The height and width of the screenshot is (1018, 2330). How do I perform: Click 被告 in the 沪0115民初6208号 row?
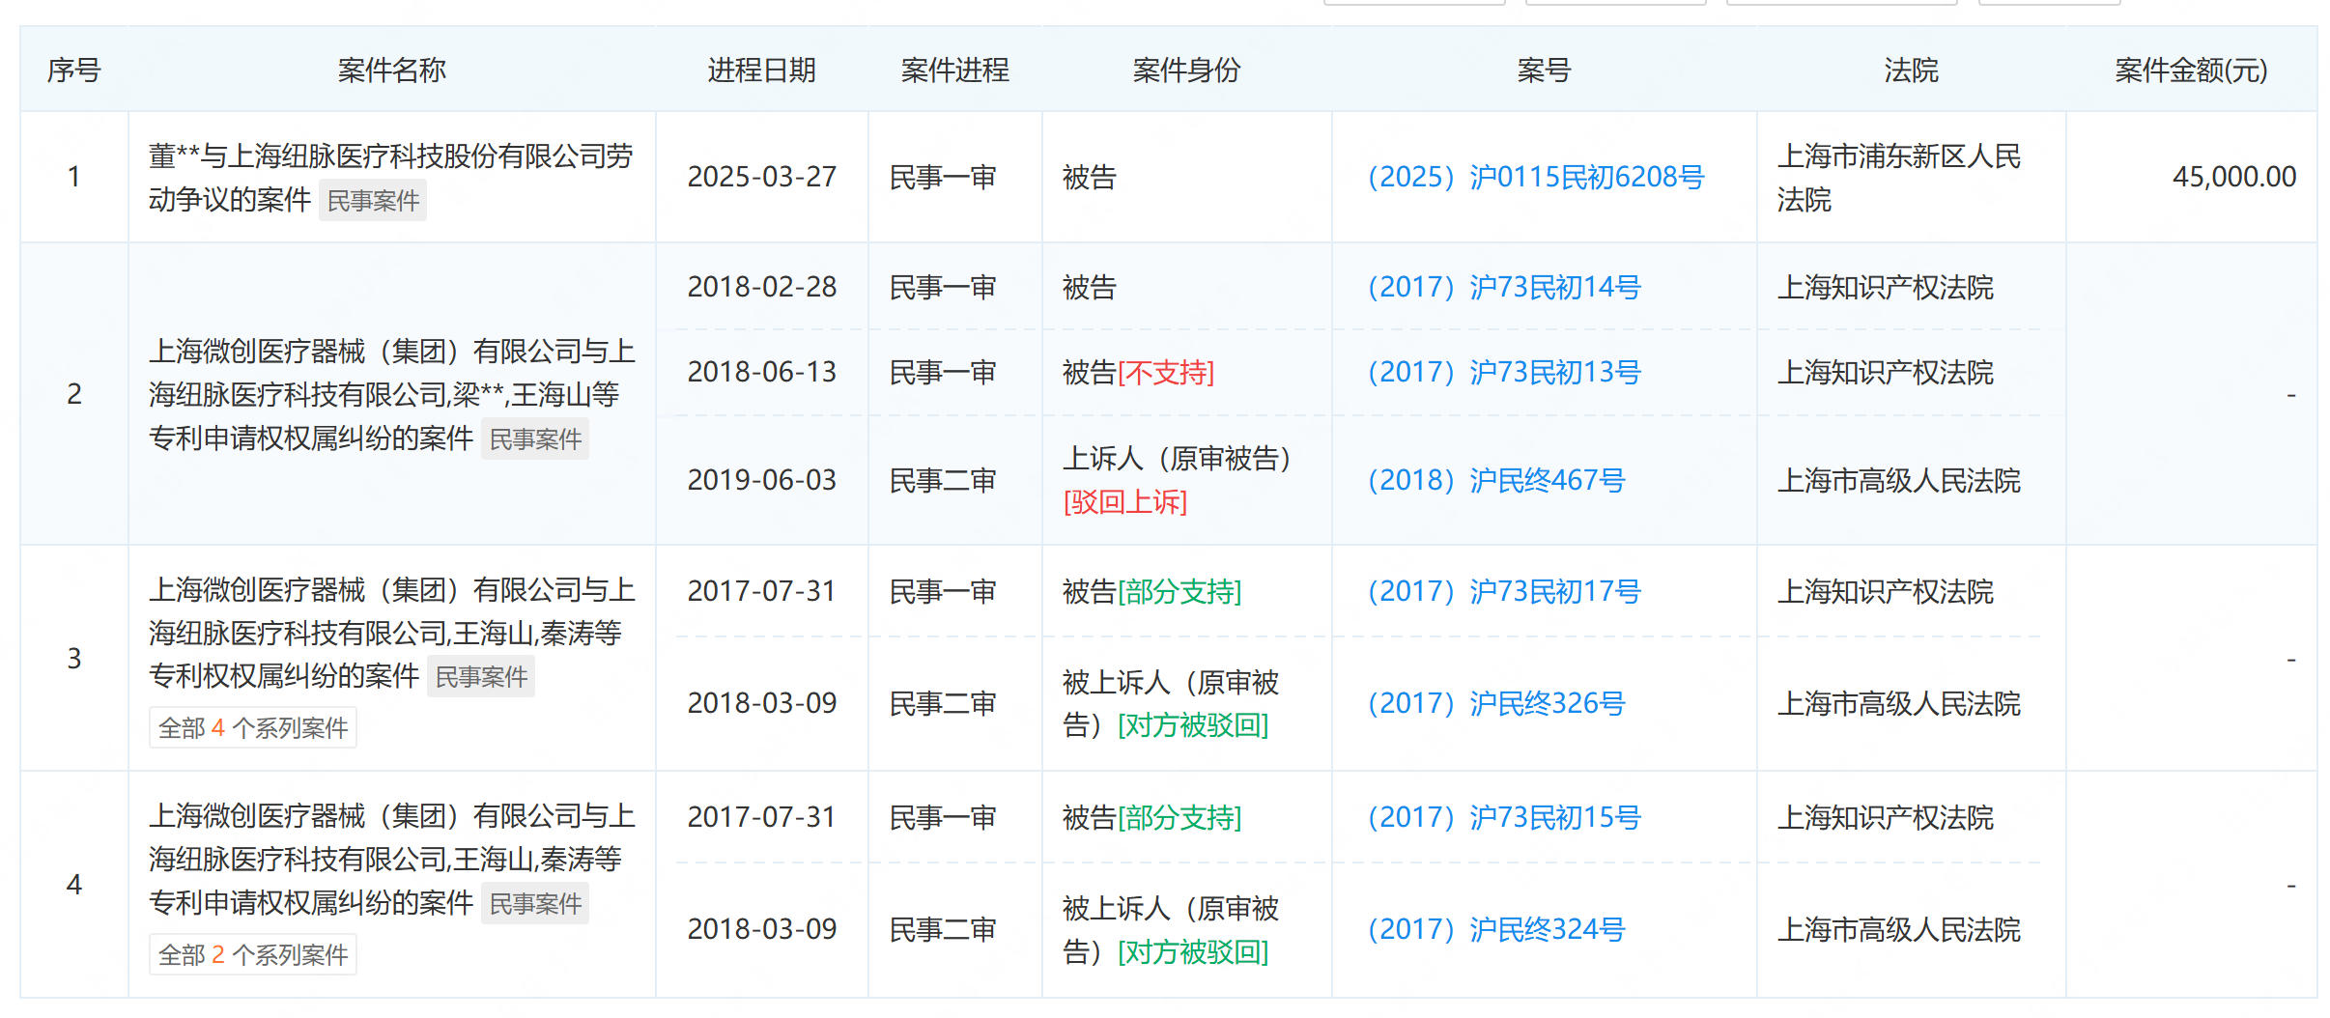coord(1090,177)
